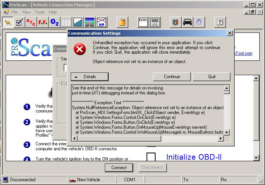Click the HP horsepower toolbar icon
The height and width of the screenshot is (185, 265).
(101, 23)
